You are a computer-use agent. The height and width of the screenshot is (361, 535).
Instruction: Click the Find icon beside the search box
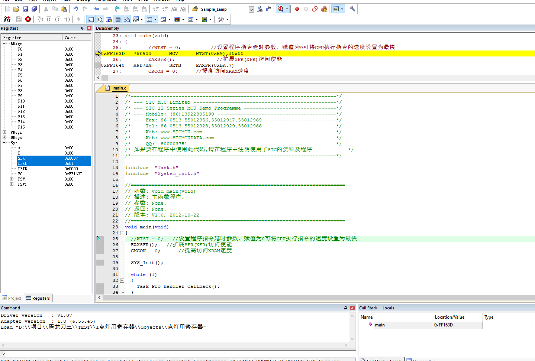point(260,9)
